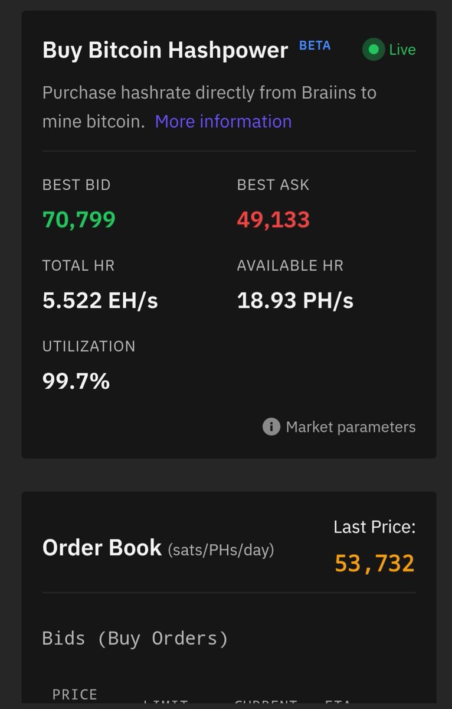The height and width of the screenshot is (709, 452).
Task: Open the More information link
Action: pyautogui.click(x=223, y=121)
